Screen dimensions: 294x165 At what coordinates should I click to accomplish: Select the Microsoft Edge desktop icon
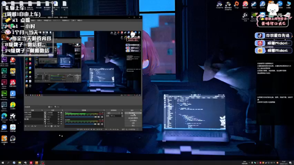pyautogui.click(x=4, y=118)
